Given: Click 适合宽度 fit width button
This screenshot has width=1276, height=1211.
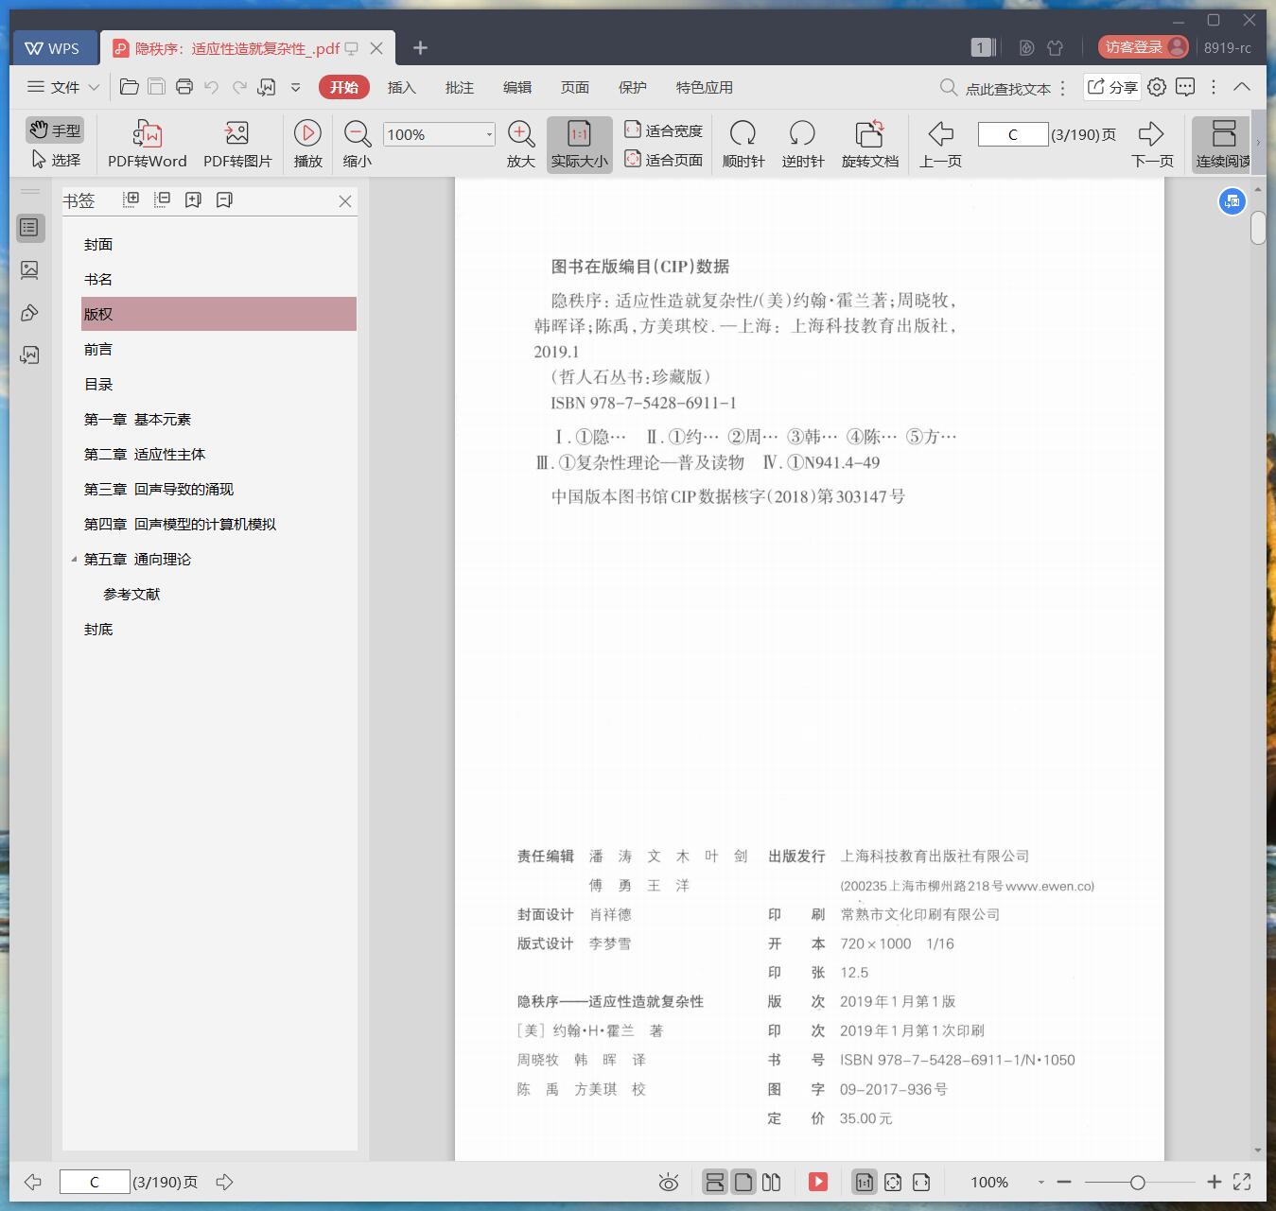Looking at the screenshot, I should pos(663,130).
